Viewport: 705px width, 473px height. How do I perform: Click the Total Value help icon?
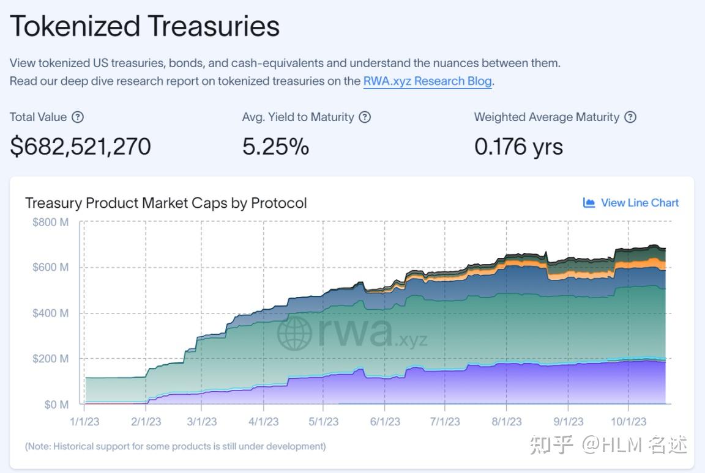click(x=78, y=117)
